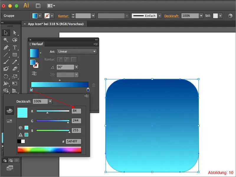Click the web-safe color cube icon
This screenshot has height=177, width=236.
coord(20,128)
